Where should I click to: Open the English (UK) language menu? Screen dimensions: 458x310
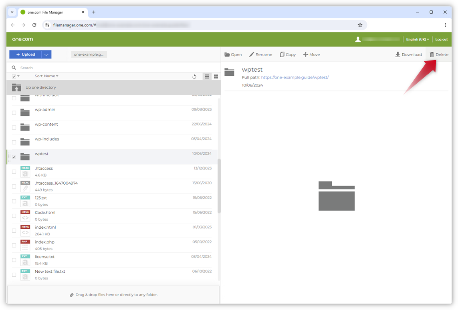[x=417, y=40]
